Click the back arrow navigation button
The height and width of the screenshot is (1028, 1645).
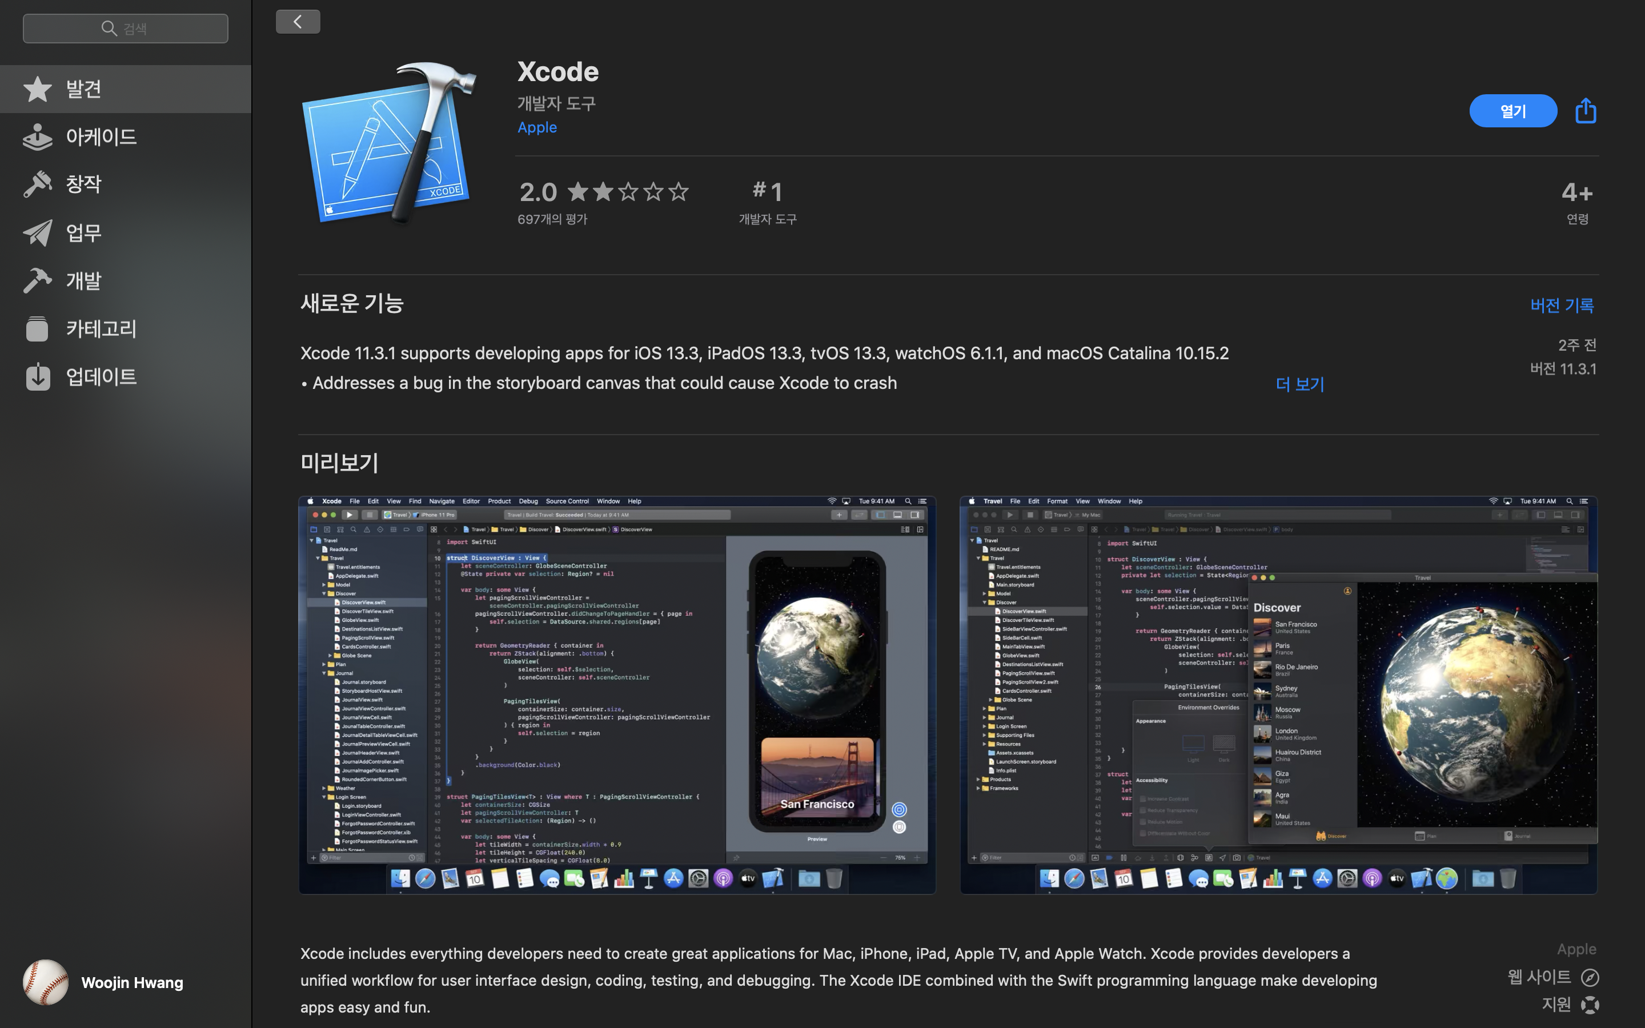point(298,22)
